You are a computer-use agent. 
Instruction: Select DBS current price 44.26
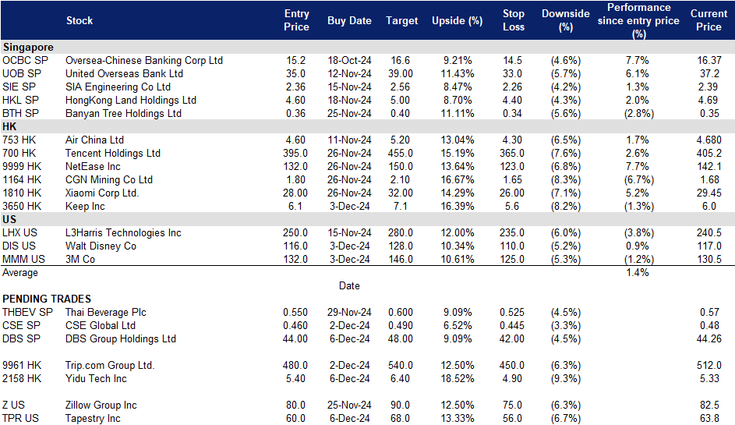[708, 338]
